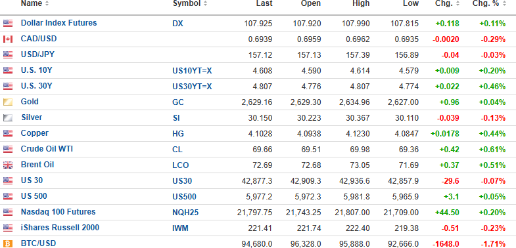Click the NQH25 symbol link

click(185, 213)
